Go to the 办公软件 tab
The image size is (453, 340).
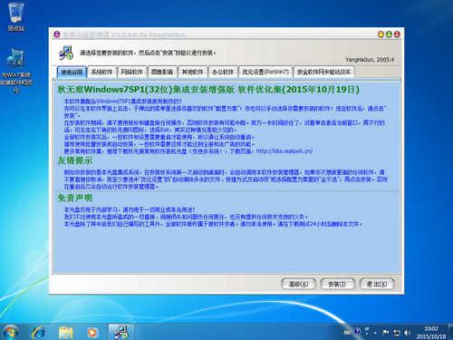click(223, 72)
